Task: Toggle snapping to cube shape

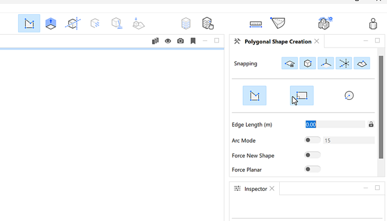Action: (x=308, y=63)
